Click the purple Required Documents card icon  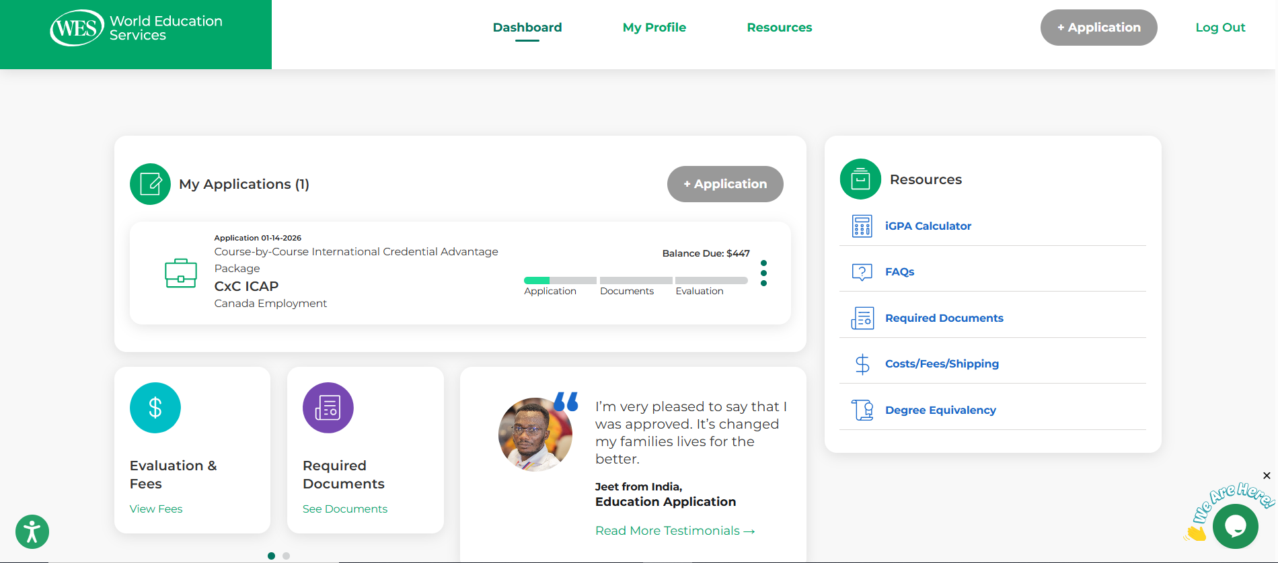coord(328,408)
